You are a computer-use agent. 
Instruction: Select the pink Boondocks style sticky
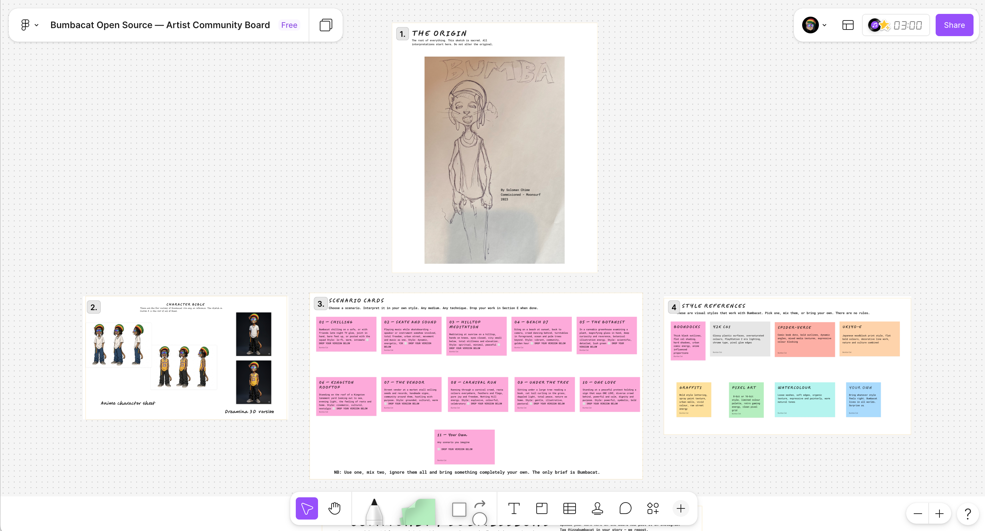pos(688,341)
